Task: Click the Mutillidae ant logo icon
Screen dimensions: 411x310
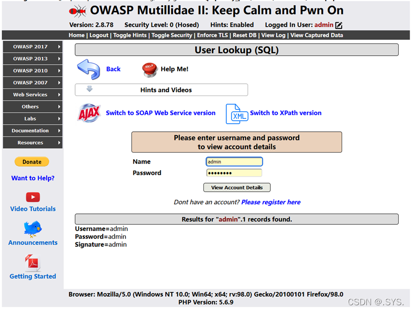Action: click(x=77, y=11)
